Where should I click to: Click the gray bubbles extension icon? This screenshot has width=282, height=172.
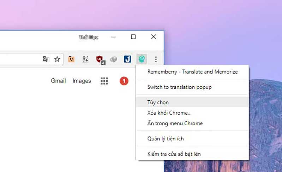pyautogui.click(x=114, y=59)
